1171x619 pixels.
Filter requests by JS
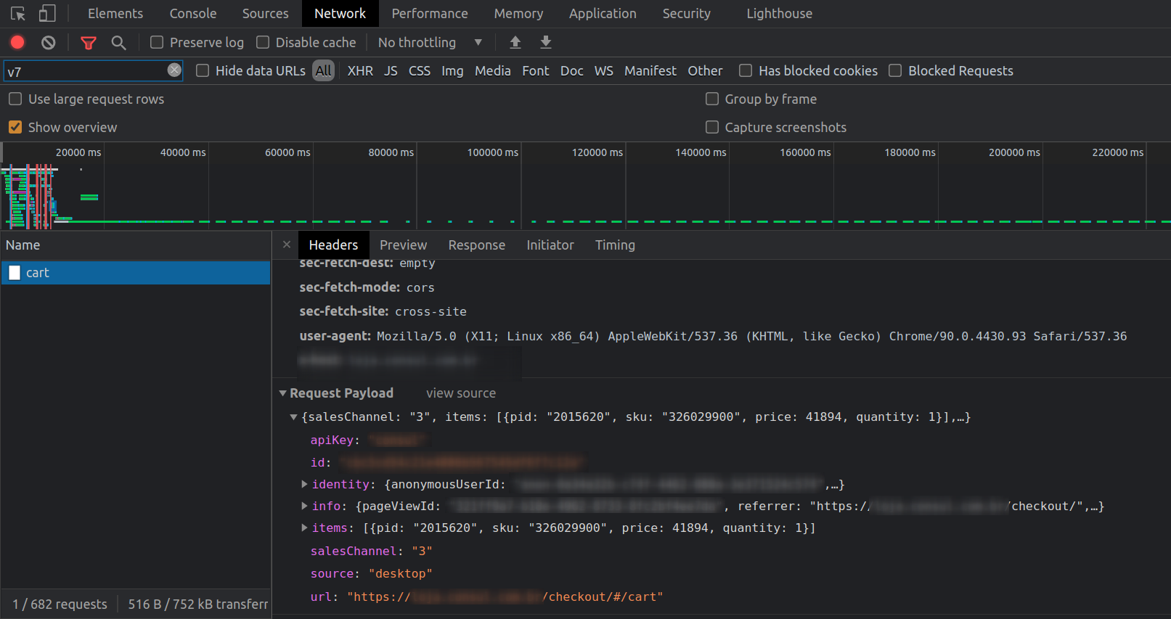click(x=391, y=70)
